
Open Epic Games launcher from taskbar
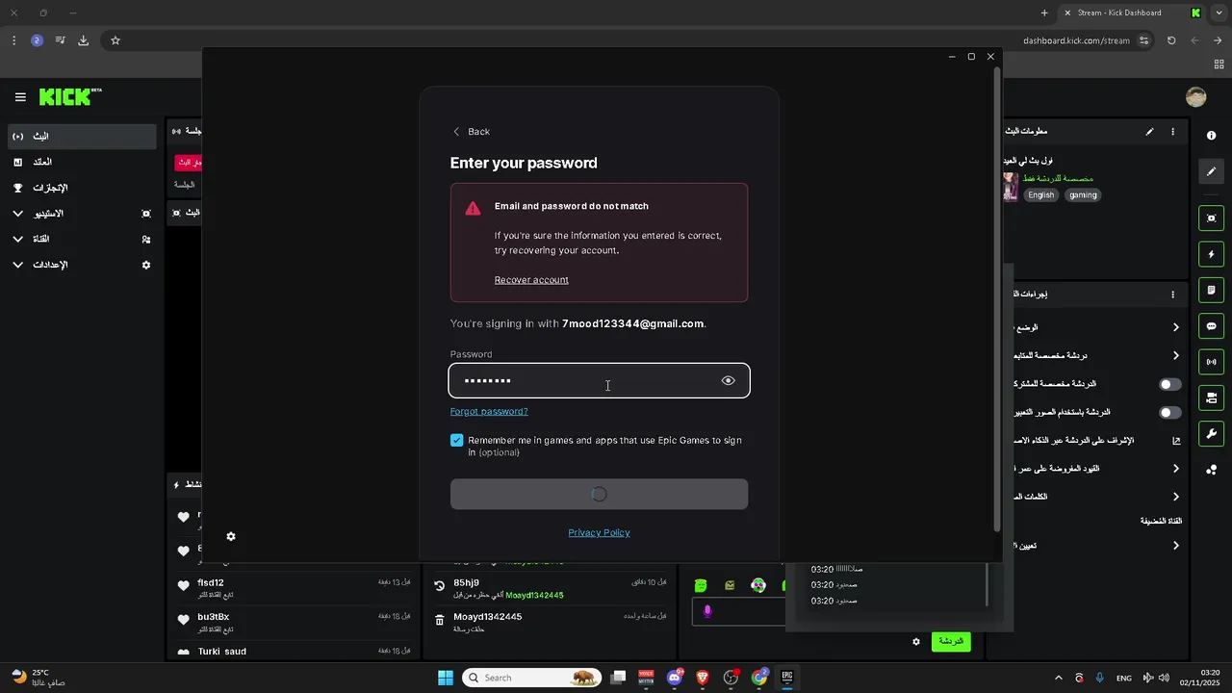[787, 678]
